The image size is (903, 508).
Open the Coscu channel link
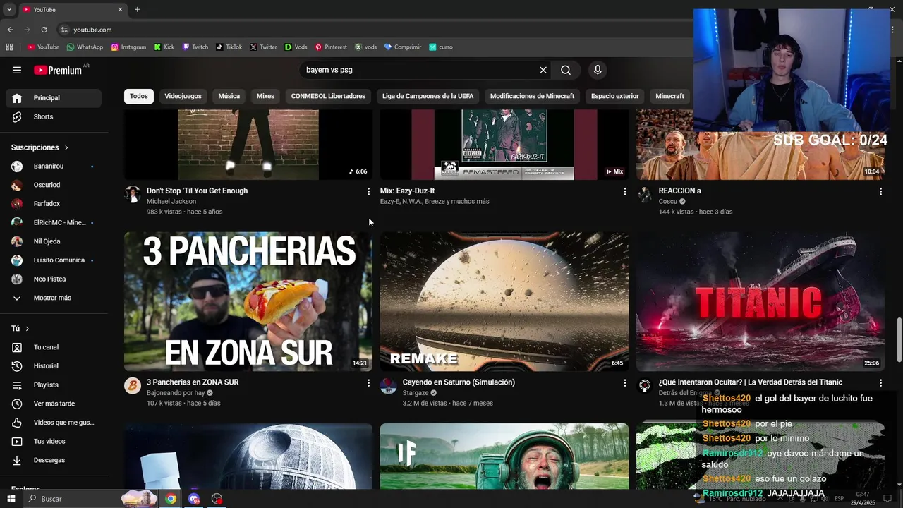tap(667, 202)
